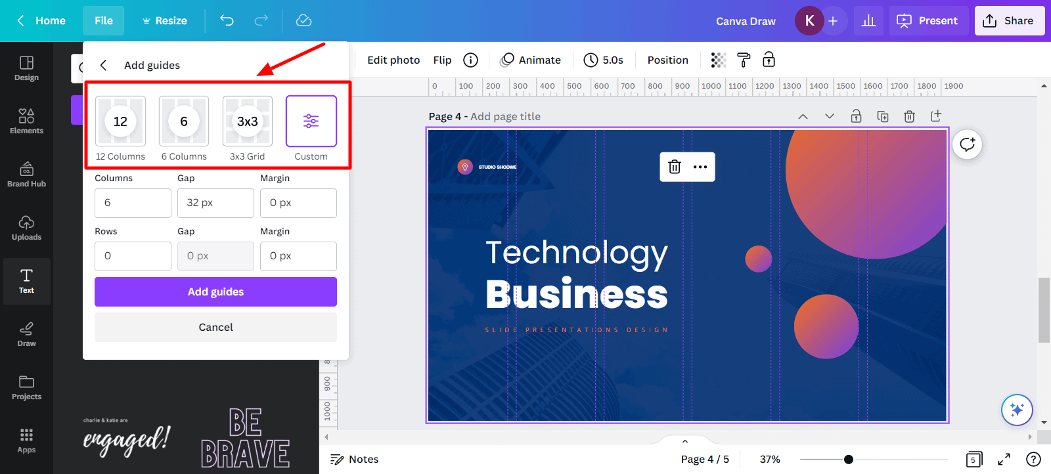Click the Share button
Image resolution: width=1051 pixels, height=474 pixels.
[1009, 21]
